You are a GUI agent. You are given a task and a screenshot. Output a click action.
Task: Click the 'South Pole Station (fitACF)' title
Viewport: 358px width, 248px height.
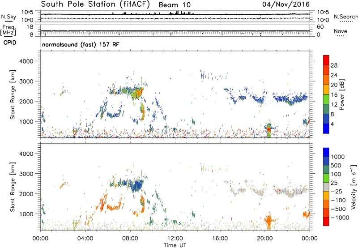(95, 4)
